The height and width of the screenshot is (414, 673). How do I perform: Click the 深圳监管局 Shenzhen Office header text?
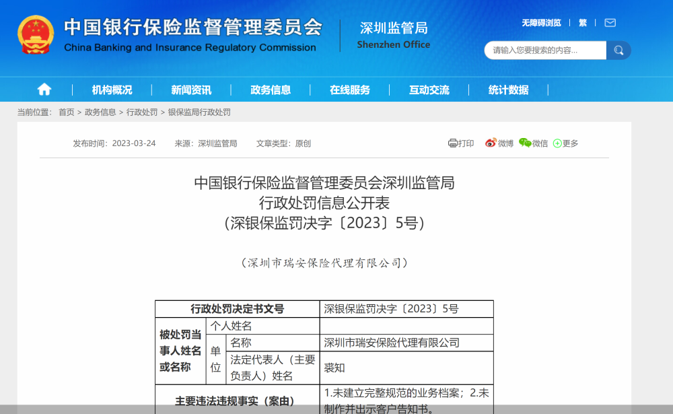coord(394,35)
